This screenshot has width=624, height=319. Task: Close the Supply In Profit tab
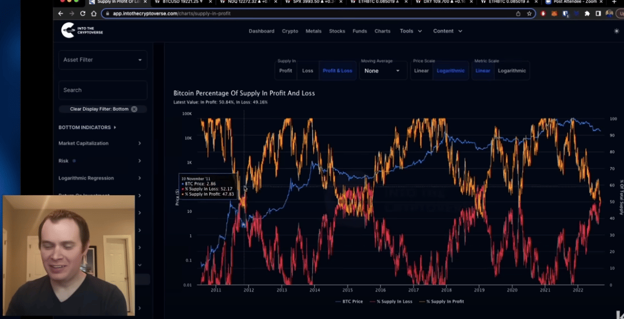coord(146,2)
